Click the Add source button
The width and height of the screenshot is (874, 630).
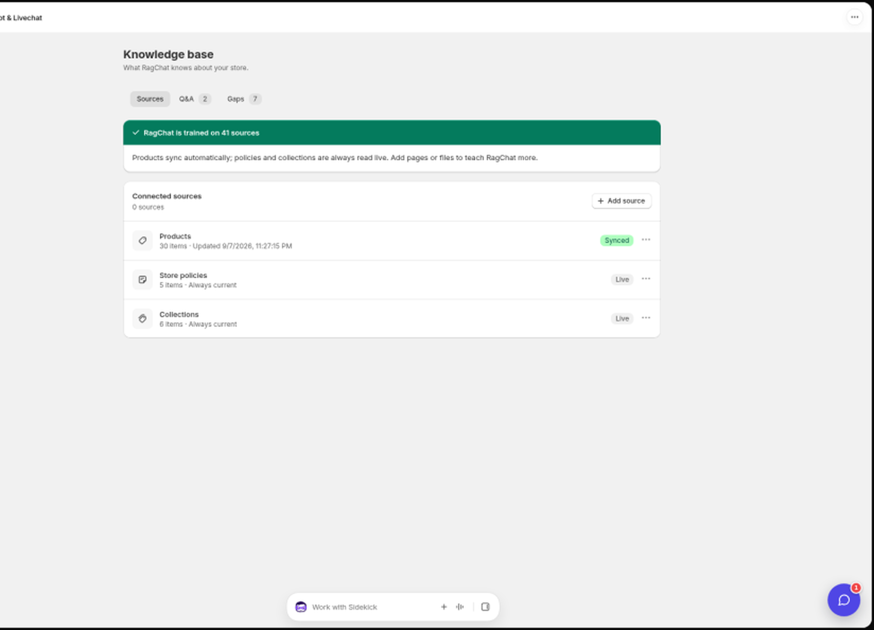(622, 201)
